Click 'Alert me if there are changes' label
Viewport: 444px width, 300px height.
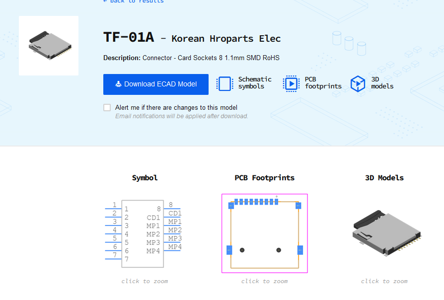[x=176, y=108]
